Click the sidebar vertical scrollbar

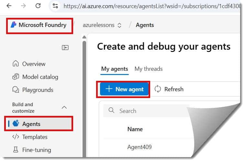coord(84,99)
